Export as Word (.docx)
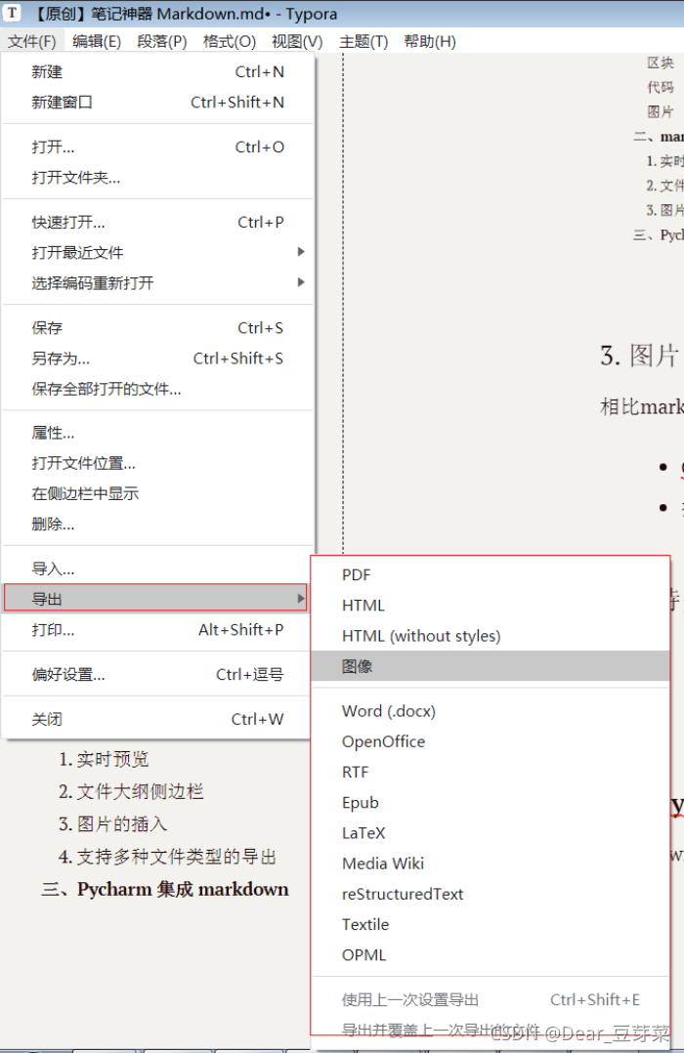Image resolution: width=684 pixels, height=1053 pixels. coord(491,711)
